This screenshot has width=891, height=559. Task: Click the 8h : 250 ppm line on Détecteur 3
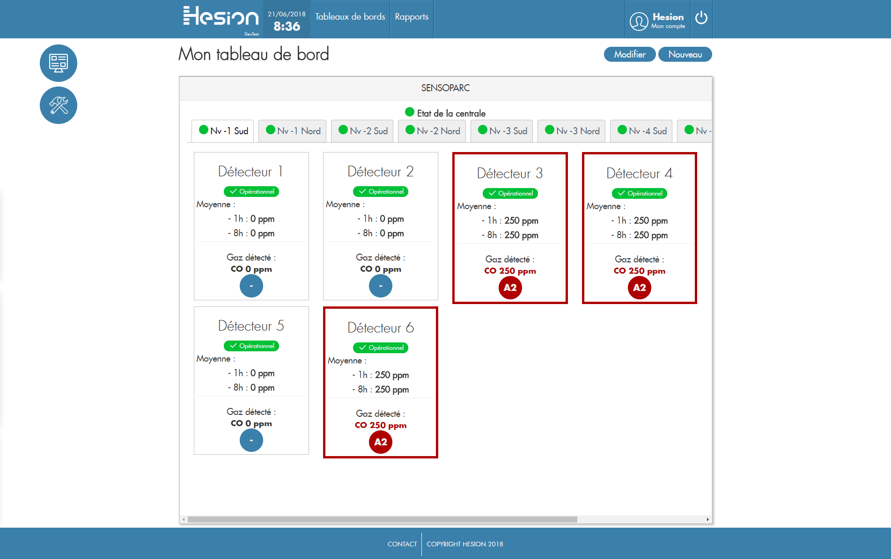pos(510,235)
